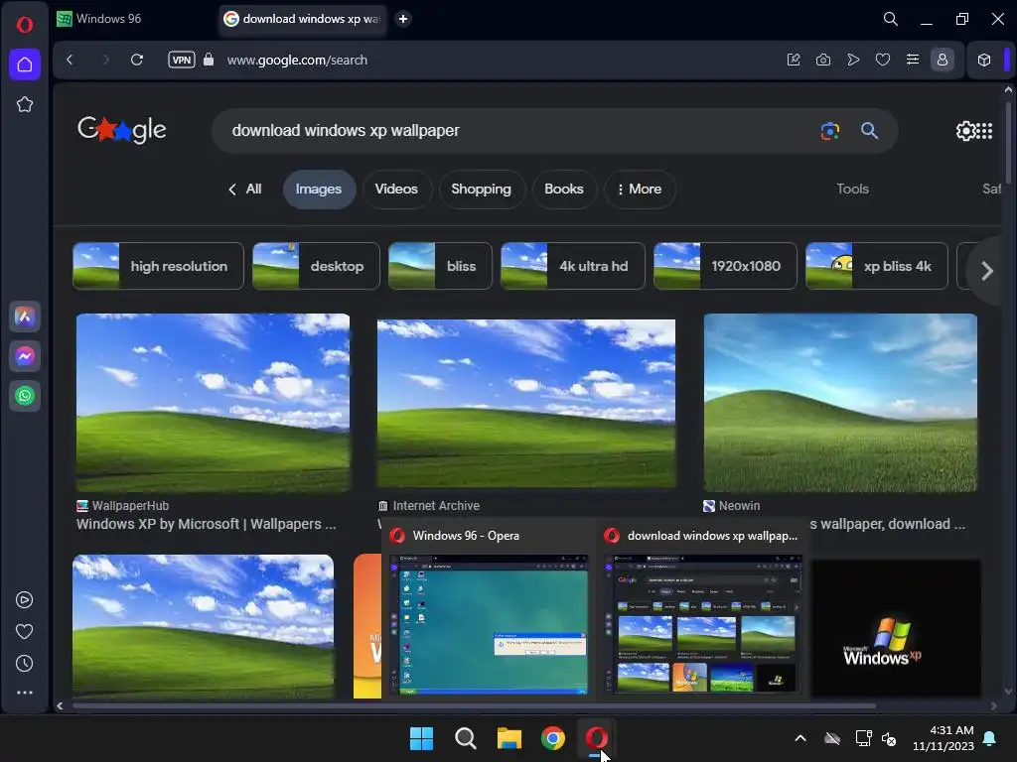Filter by 4k ultra hd chip

coord(573,266)
